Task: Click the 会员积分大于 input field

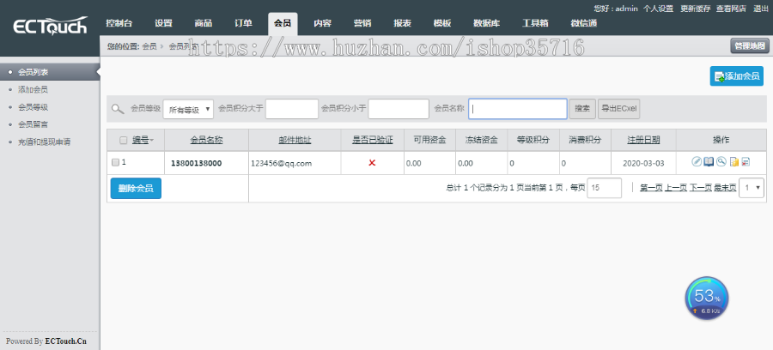Action: pos(292,109)
